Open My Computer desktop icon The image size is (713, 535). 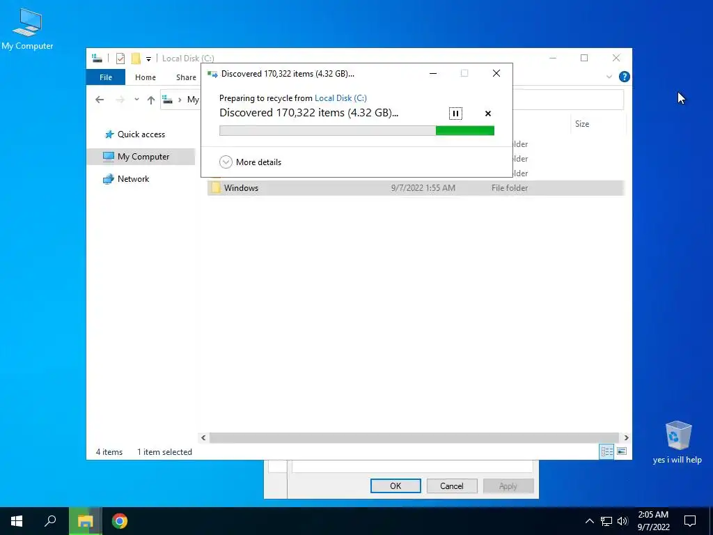click(x=27, y=29)
